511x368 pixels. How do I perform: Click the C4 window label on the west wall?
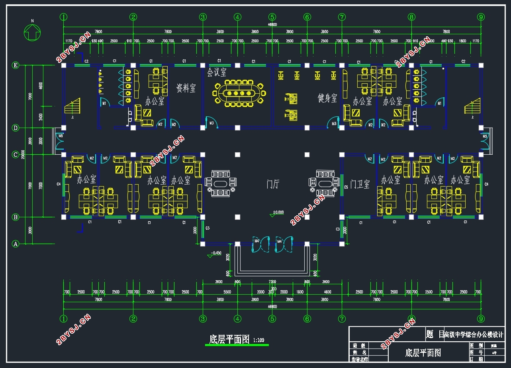[59, 184]
